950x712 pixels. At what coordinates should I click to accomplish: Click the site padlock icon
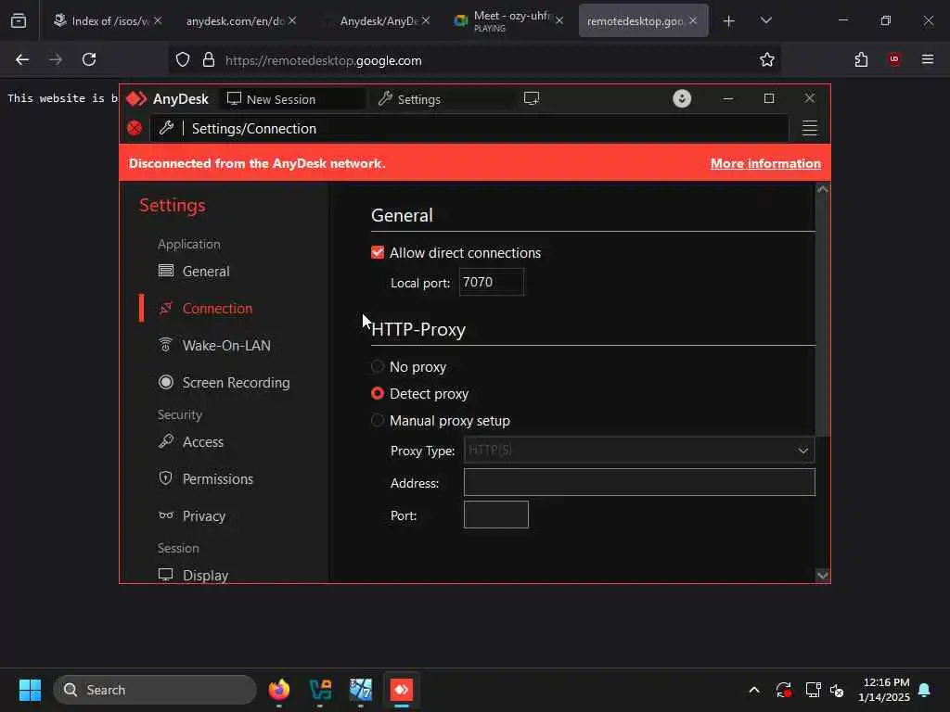click(209, 60)
